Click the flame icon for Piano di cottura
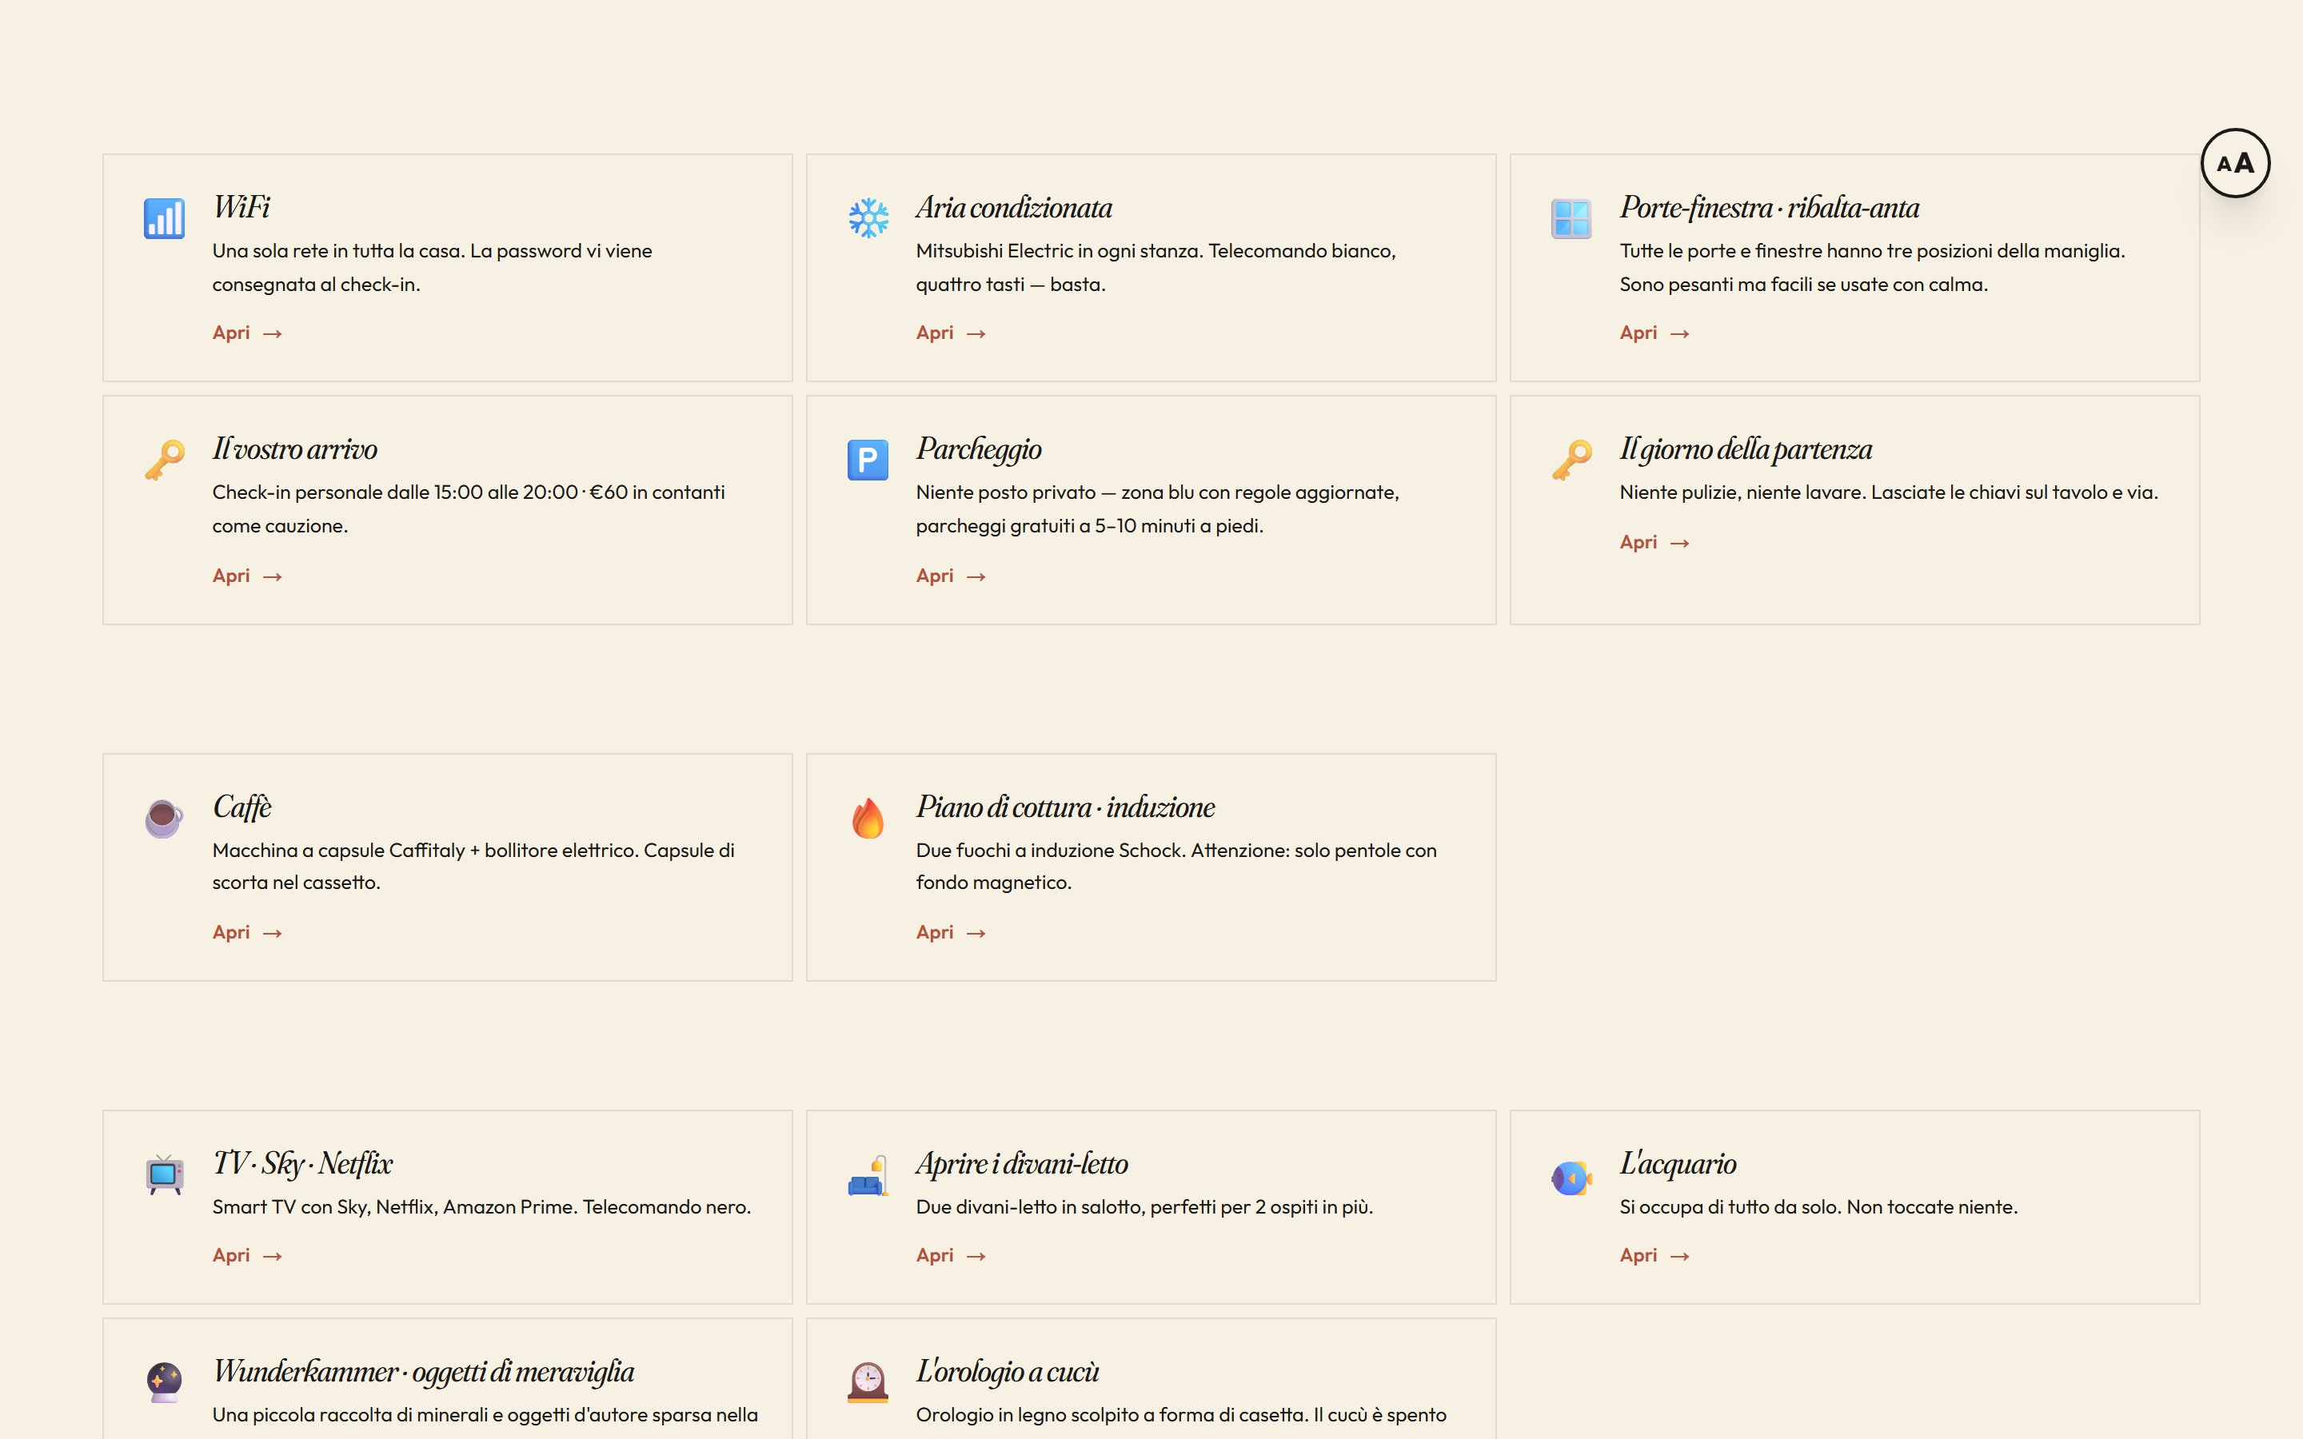 coord(868,819)
